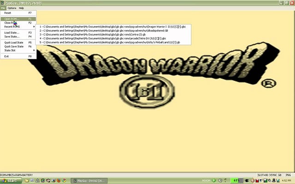Open recent ROM dloadspokered.GB
This screenshot has width=295, height=184.
[x=113, y=31]
